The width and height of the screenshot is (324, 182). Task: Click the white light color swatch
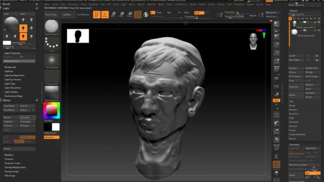(7, 43)
